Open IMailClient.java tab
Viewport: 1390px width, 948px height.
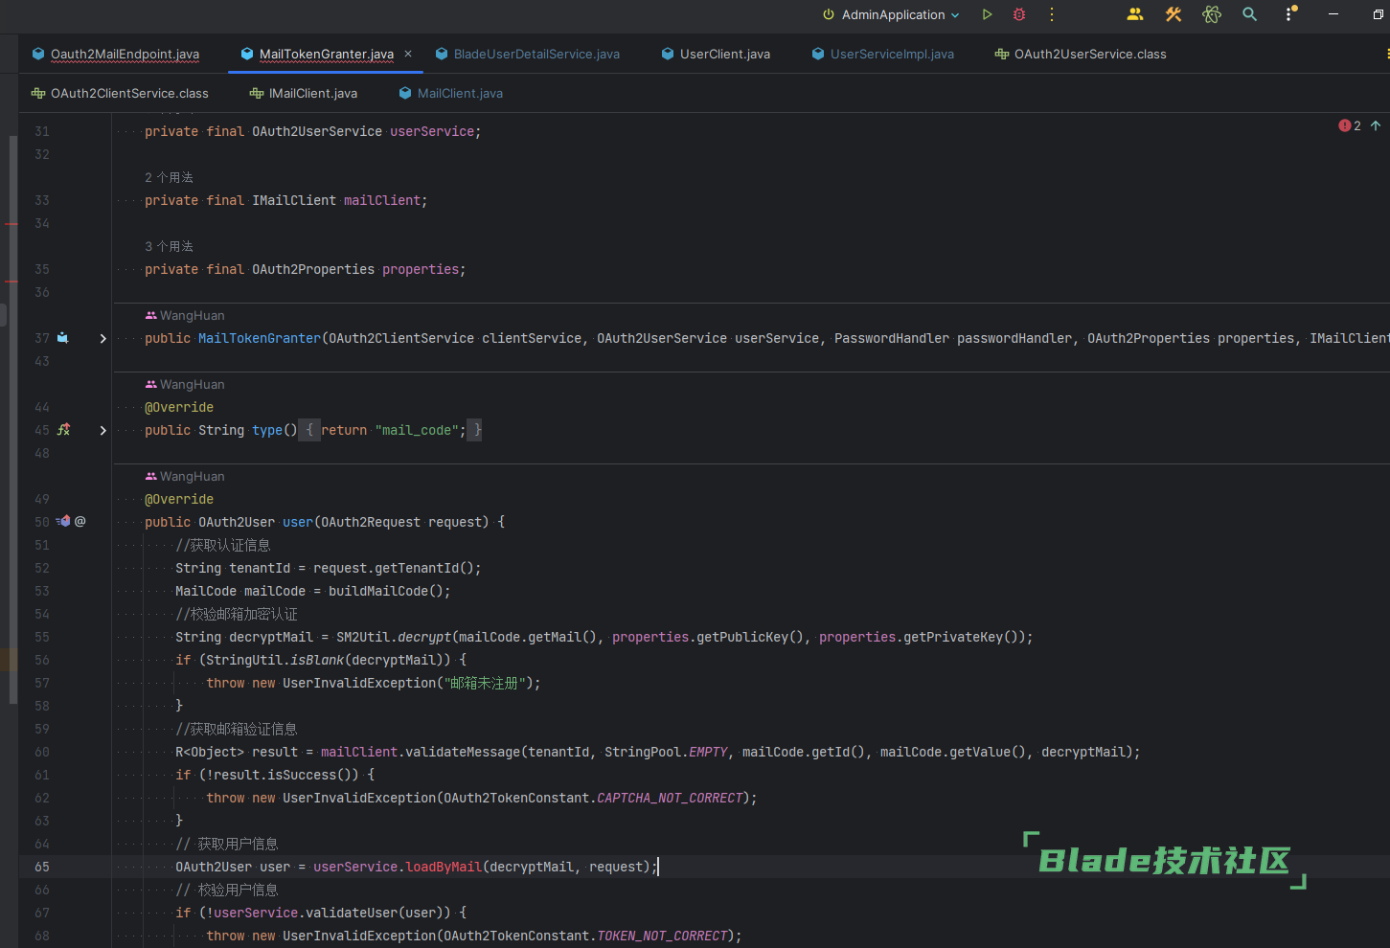point(304,94)
